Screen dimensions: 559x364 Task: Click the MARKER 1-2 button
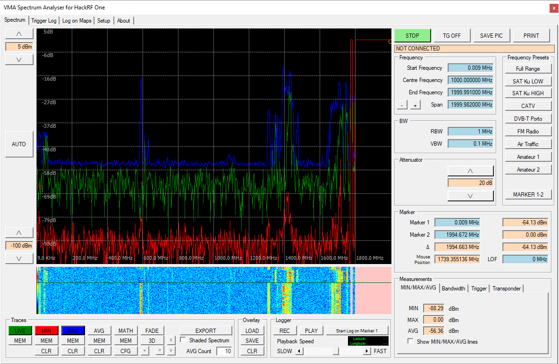click(528, 194)
